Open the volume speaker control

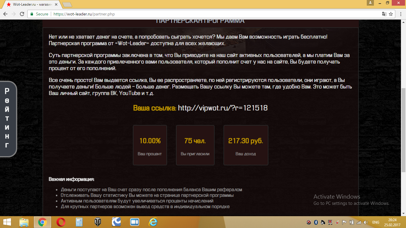[x=366, y=222]
